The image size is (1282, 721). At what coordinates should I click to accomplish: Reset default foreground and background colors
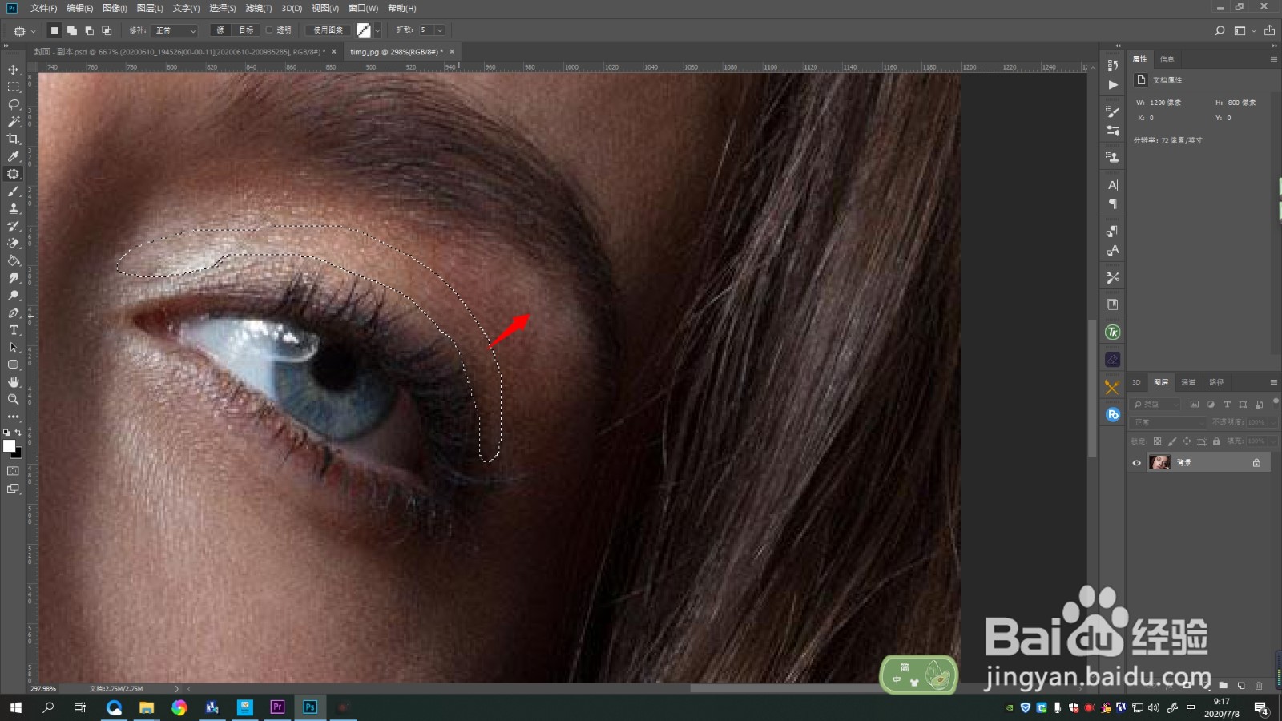pos(7,433)
